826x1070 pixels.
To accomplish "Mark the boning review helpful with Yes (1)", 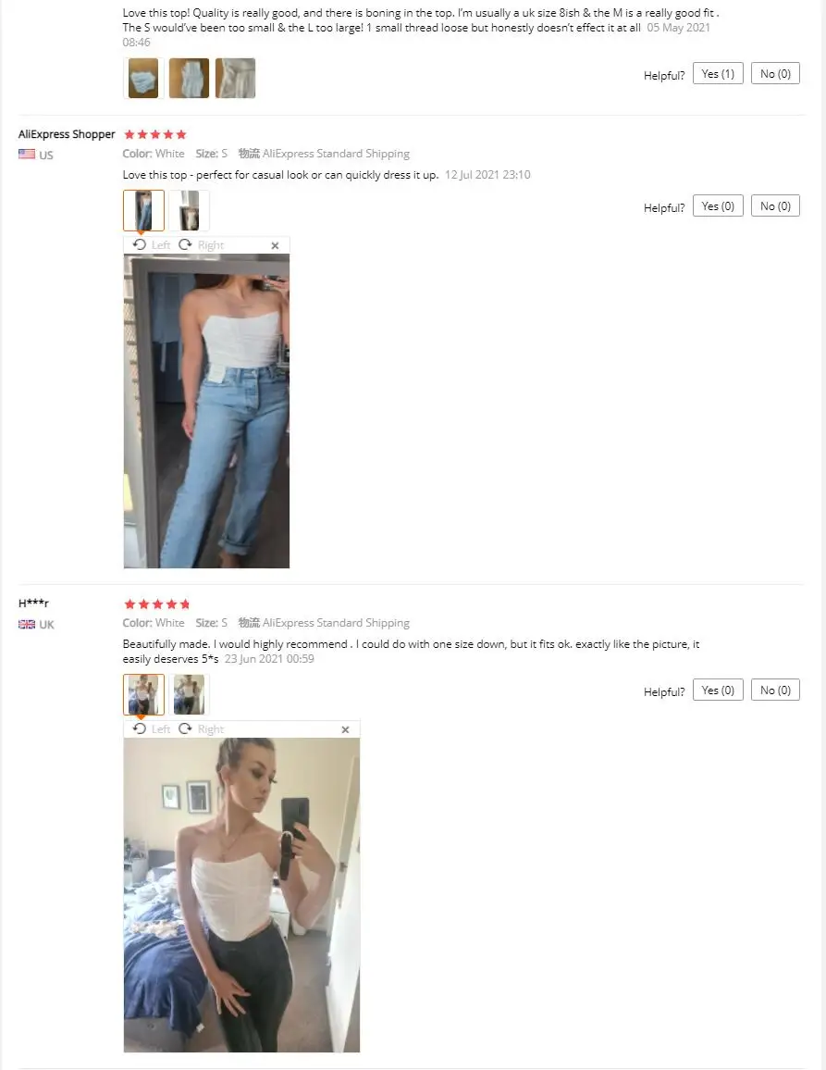I will 718,74.
